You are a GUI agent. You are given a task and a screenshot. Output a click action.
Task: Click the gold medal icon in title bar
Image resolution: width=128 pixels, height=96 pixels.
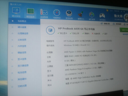coord(107,10)
